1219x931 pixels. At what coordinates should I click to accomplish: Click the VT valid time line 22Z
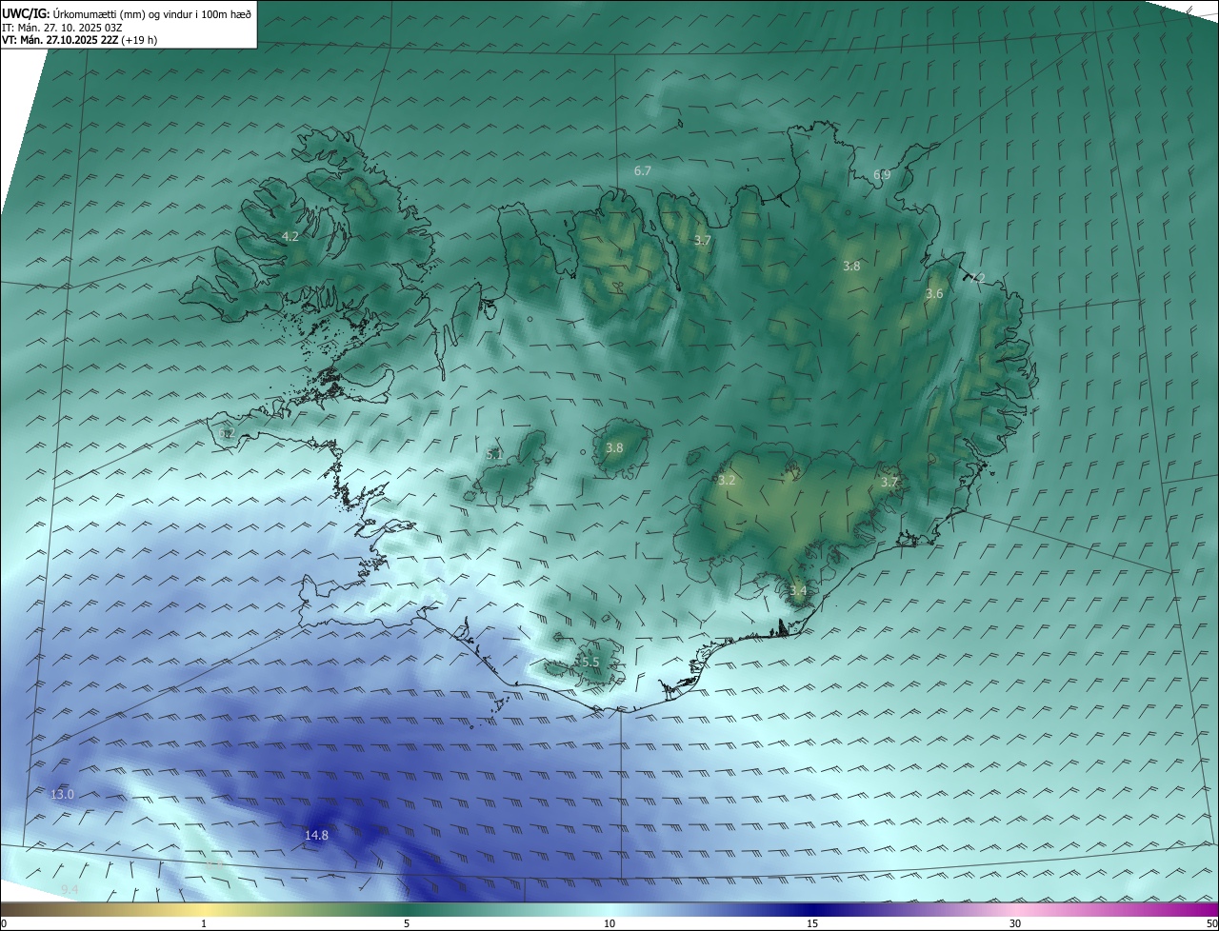tap(79, 40)
